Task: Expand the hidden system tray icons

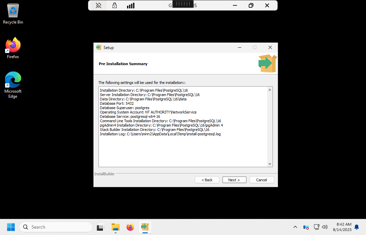Action: tap(295, 227)
